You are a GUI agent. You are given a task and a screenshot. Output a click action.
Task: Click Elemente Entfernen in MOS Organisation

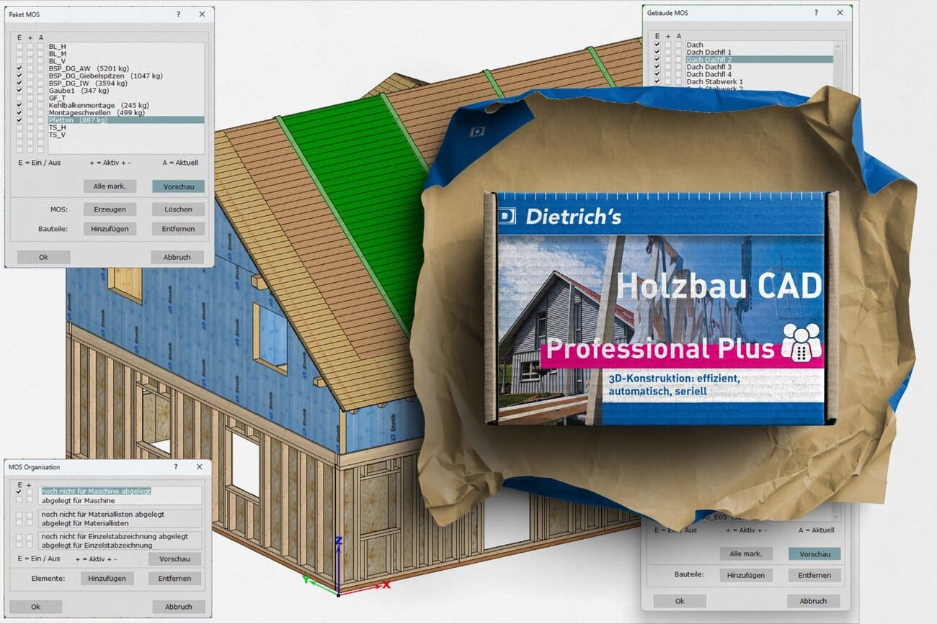[174, 578]
